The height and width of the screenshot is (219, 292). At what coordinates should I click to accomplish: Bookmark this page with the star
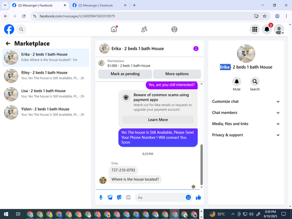pos(265,16)
